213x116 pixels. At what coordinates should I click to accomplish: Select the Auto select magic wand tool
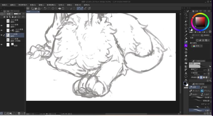186,32
